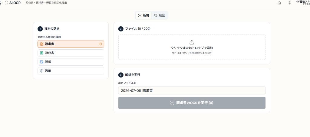This screenshot has height=137, width=310.
Task: Click the upload arrow icon
Action: click(x=192, y=42)
